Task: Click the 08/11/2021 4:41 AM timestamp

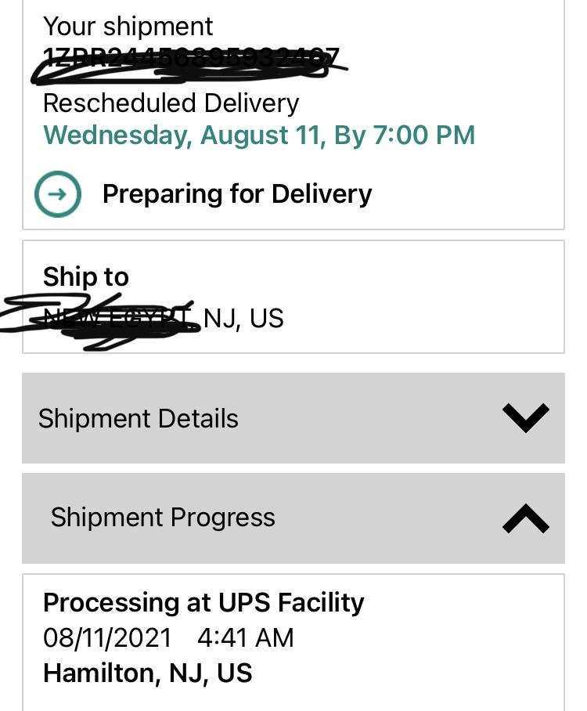Action: (x=168, y=637)
